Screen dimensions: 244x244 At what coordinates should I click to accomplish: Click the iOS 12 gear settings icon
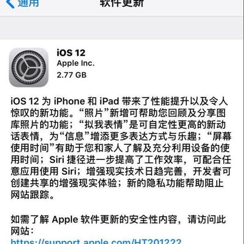click(28, 68)
